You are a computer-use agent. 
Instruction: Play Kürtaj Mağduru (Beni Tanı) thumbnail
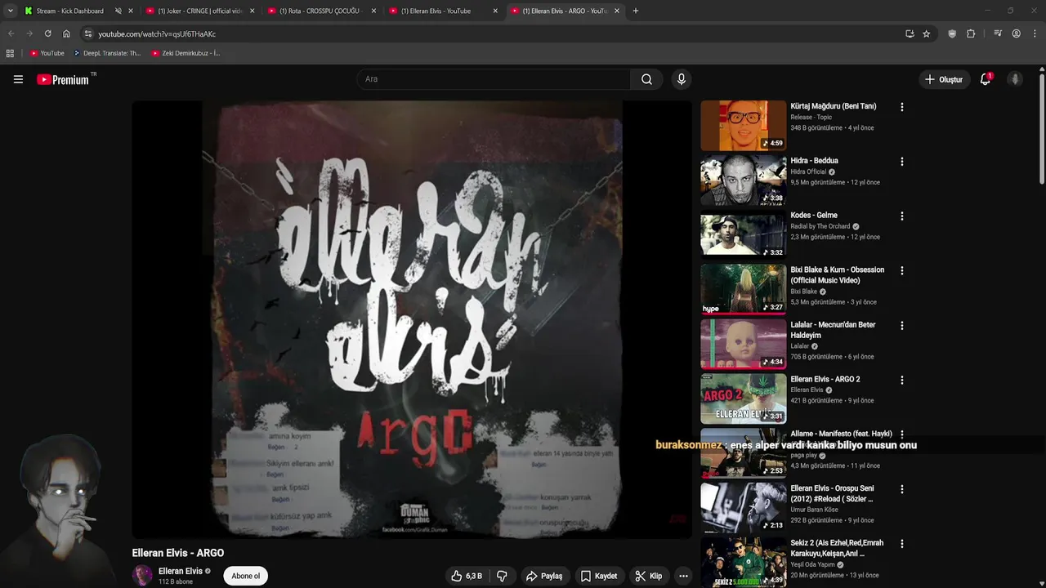pyautogui.click(x=743, y=125)
